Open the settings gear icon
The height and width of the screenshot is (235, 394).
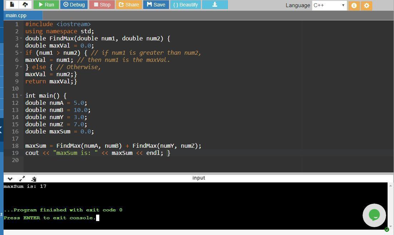[x=366, y=5]
